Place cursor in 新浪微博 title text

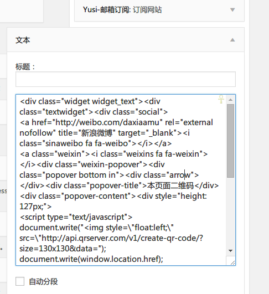coord(97,133)
